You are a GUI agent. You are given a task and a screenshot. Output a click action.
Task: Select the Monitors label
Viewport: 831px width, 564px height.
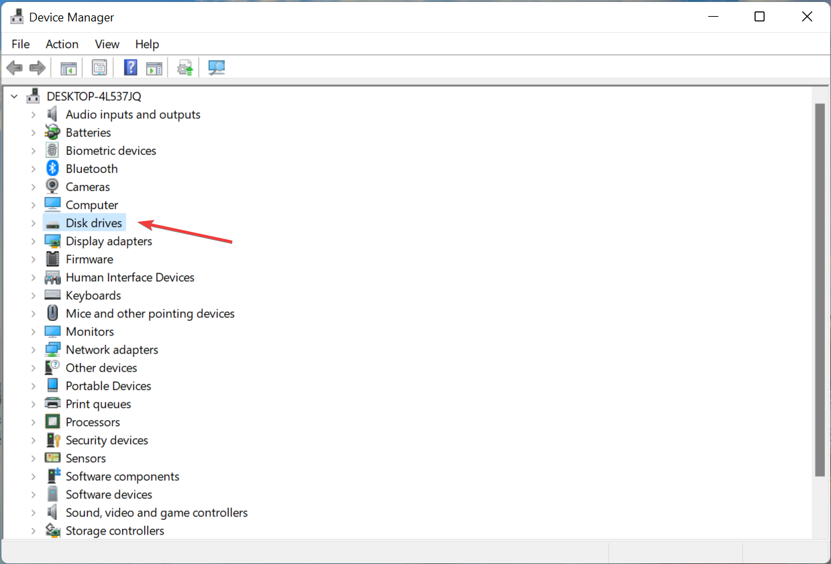[90, 332]
